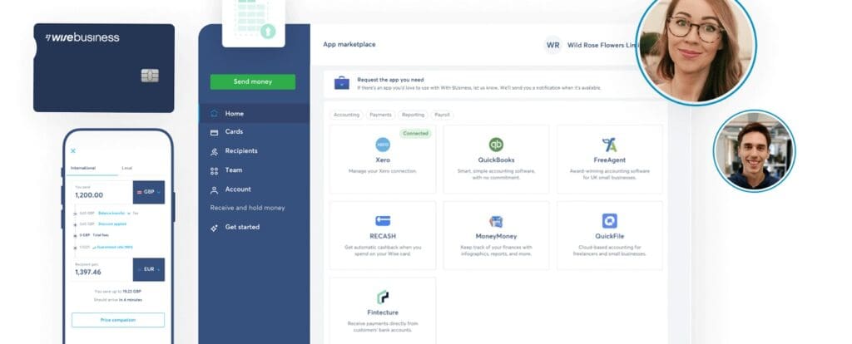Expand the Balance transfer fee option

[112, 214]
